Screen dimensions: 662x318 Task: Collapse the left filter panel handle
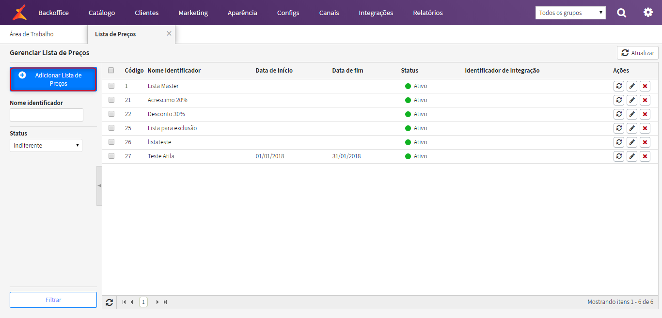pos(99,186)
